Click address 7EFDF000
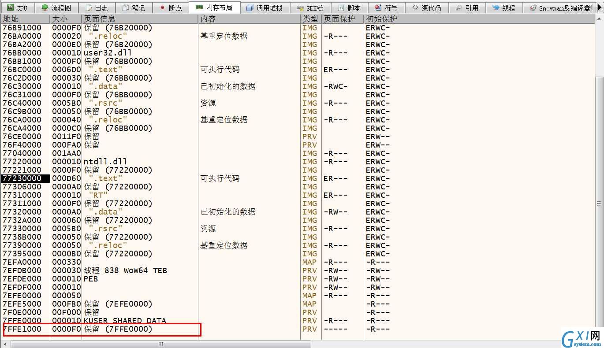The height and width of the screenshot is (348, 604). click(22, 287)
